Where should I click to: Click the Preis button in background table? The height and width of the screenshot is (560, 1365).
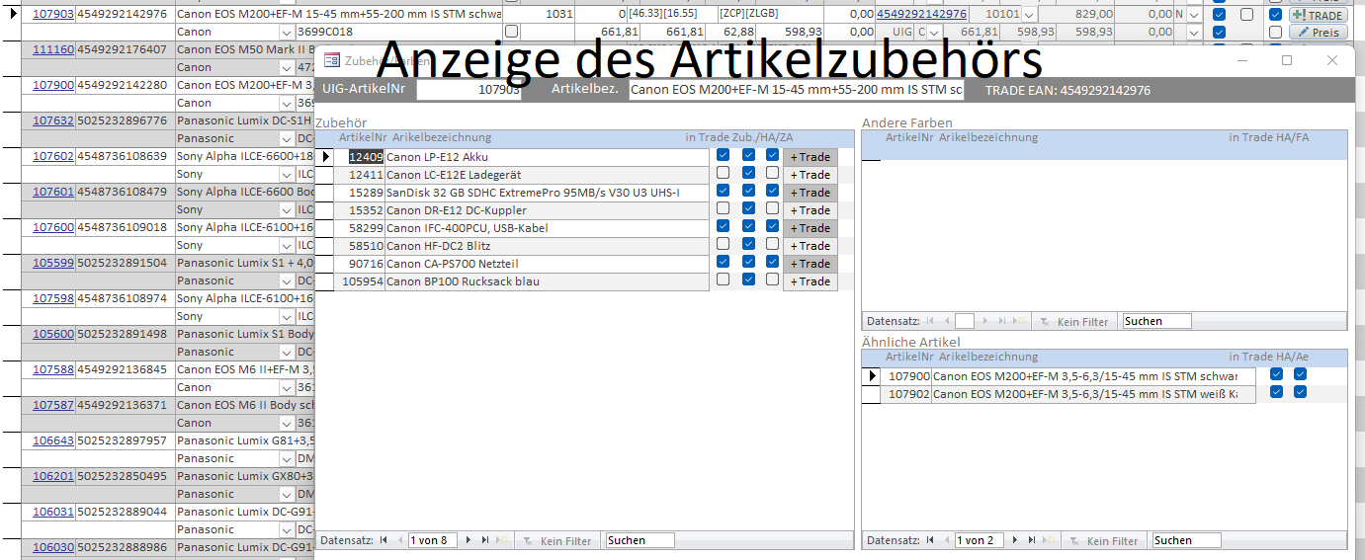[1319, 33]
